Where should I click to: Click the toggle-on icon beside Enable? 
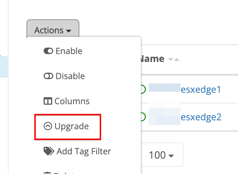coord(48,51)
